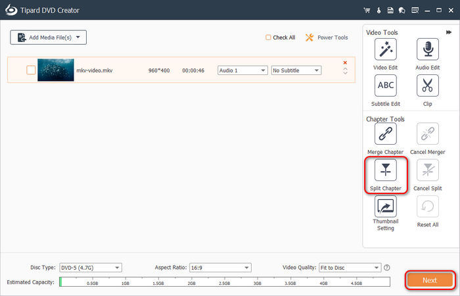The width and height of the screenshot is (460, 296).
Task: Click the Split Chapter icon
Action: [386, 170]
